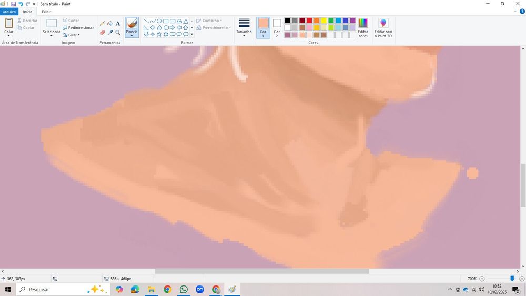The height and width of the screenshot is (296, 526).
Task: Open the Tamanho size dropdown
Action: 244,27
